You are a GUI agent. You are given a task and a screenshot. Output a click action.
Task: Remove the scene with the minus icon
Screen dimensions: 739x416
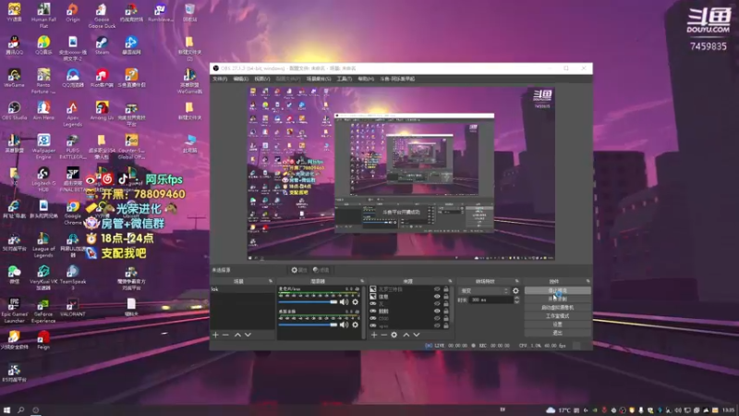[225, 335]
